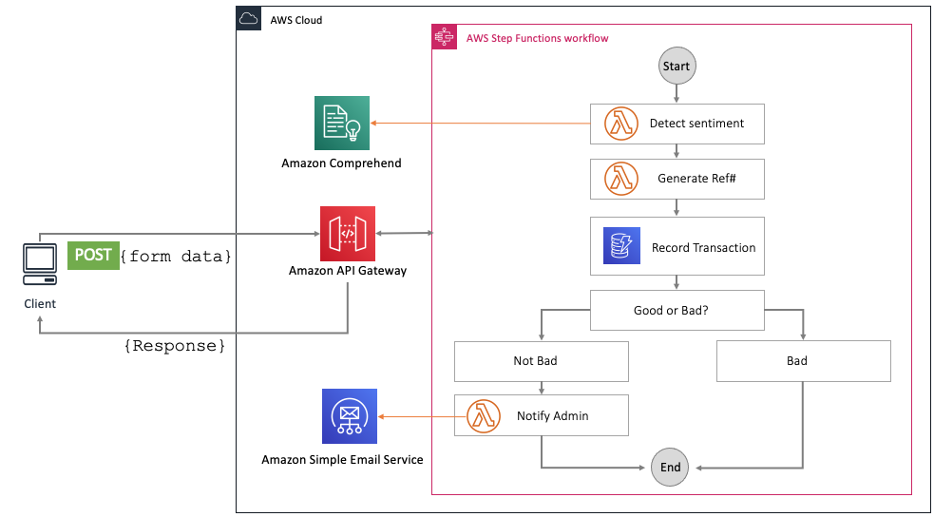Click the AWS Cloud title text

coord(296,20)
